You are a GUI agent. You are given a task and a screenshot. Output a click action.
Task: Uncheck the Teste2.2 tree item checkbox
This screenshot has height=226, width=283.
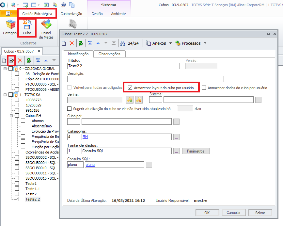click(x=17, y=199)
